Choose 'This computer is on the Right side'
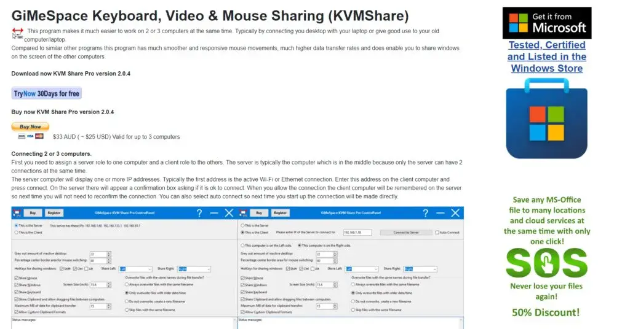The image size is (630, 329). (x=324, y=246)
